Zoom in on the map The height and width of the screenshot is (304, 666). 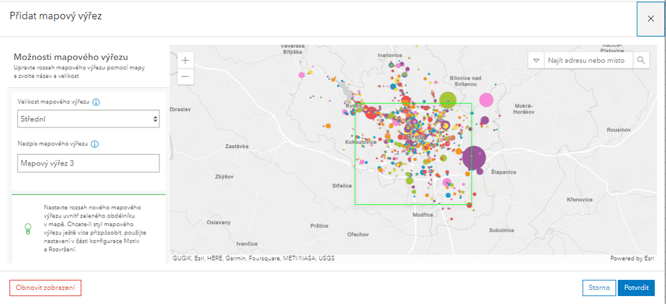click(x=186, y=60)
